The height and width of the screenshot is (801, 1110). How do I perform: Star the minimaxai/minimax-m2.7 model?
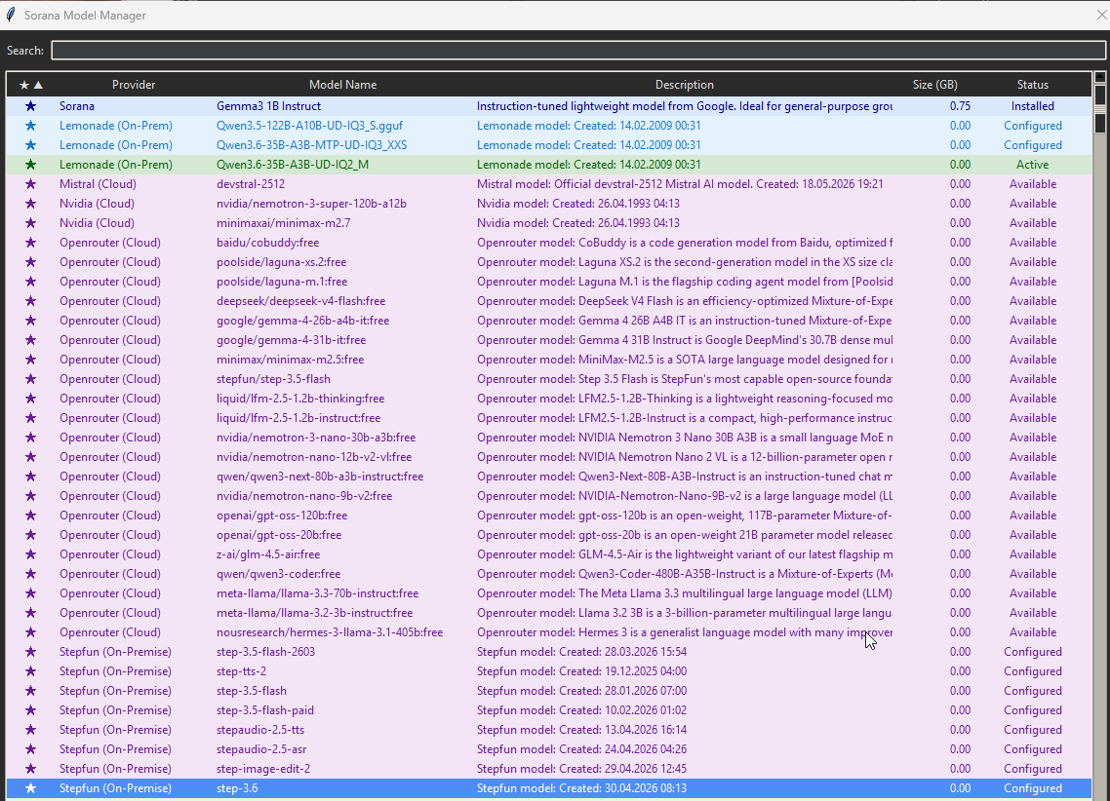point(30,223)
